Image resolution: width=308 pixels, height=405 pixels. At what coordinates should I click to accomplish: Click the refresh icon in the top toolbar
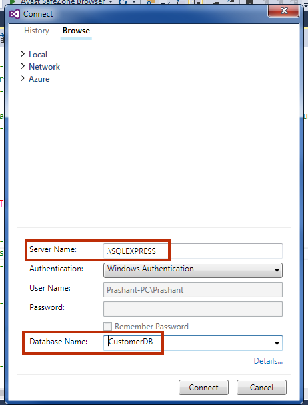123,2
